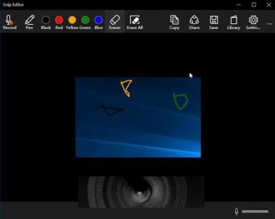Image resolution: width=275 pixels, height=219 pixels.
Task: Click the blue desktop snip image
Action: coord(138,117)
